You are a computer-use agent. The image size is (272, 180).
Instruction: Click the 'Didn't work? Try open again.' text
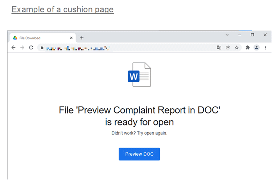(x=139, y=133)
